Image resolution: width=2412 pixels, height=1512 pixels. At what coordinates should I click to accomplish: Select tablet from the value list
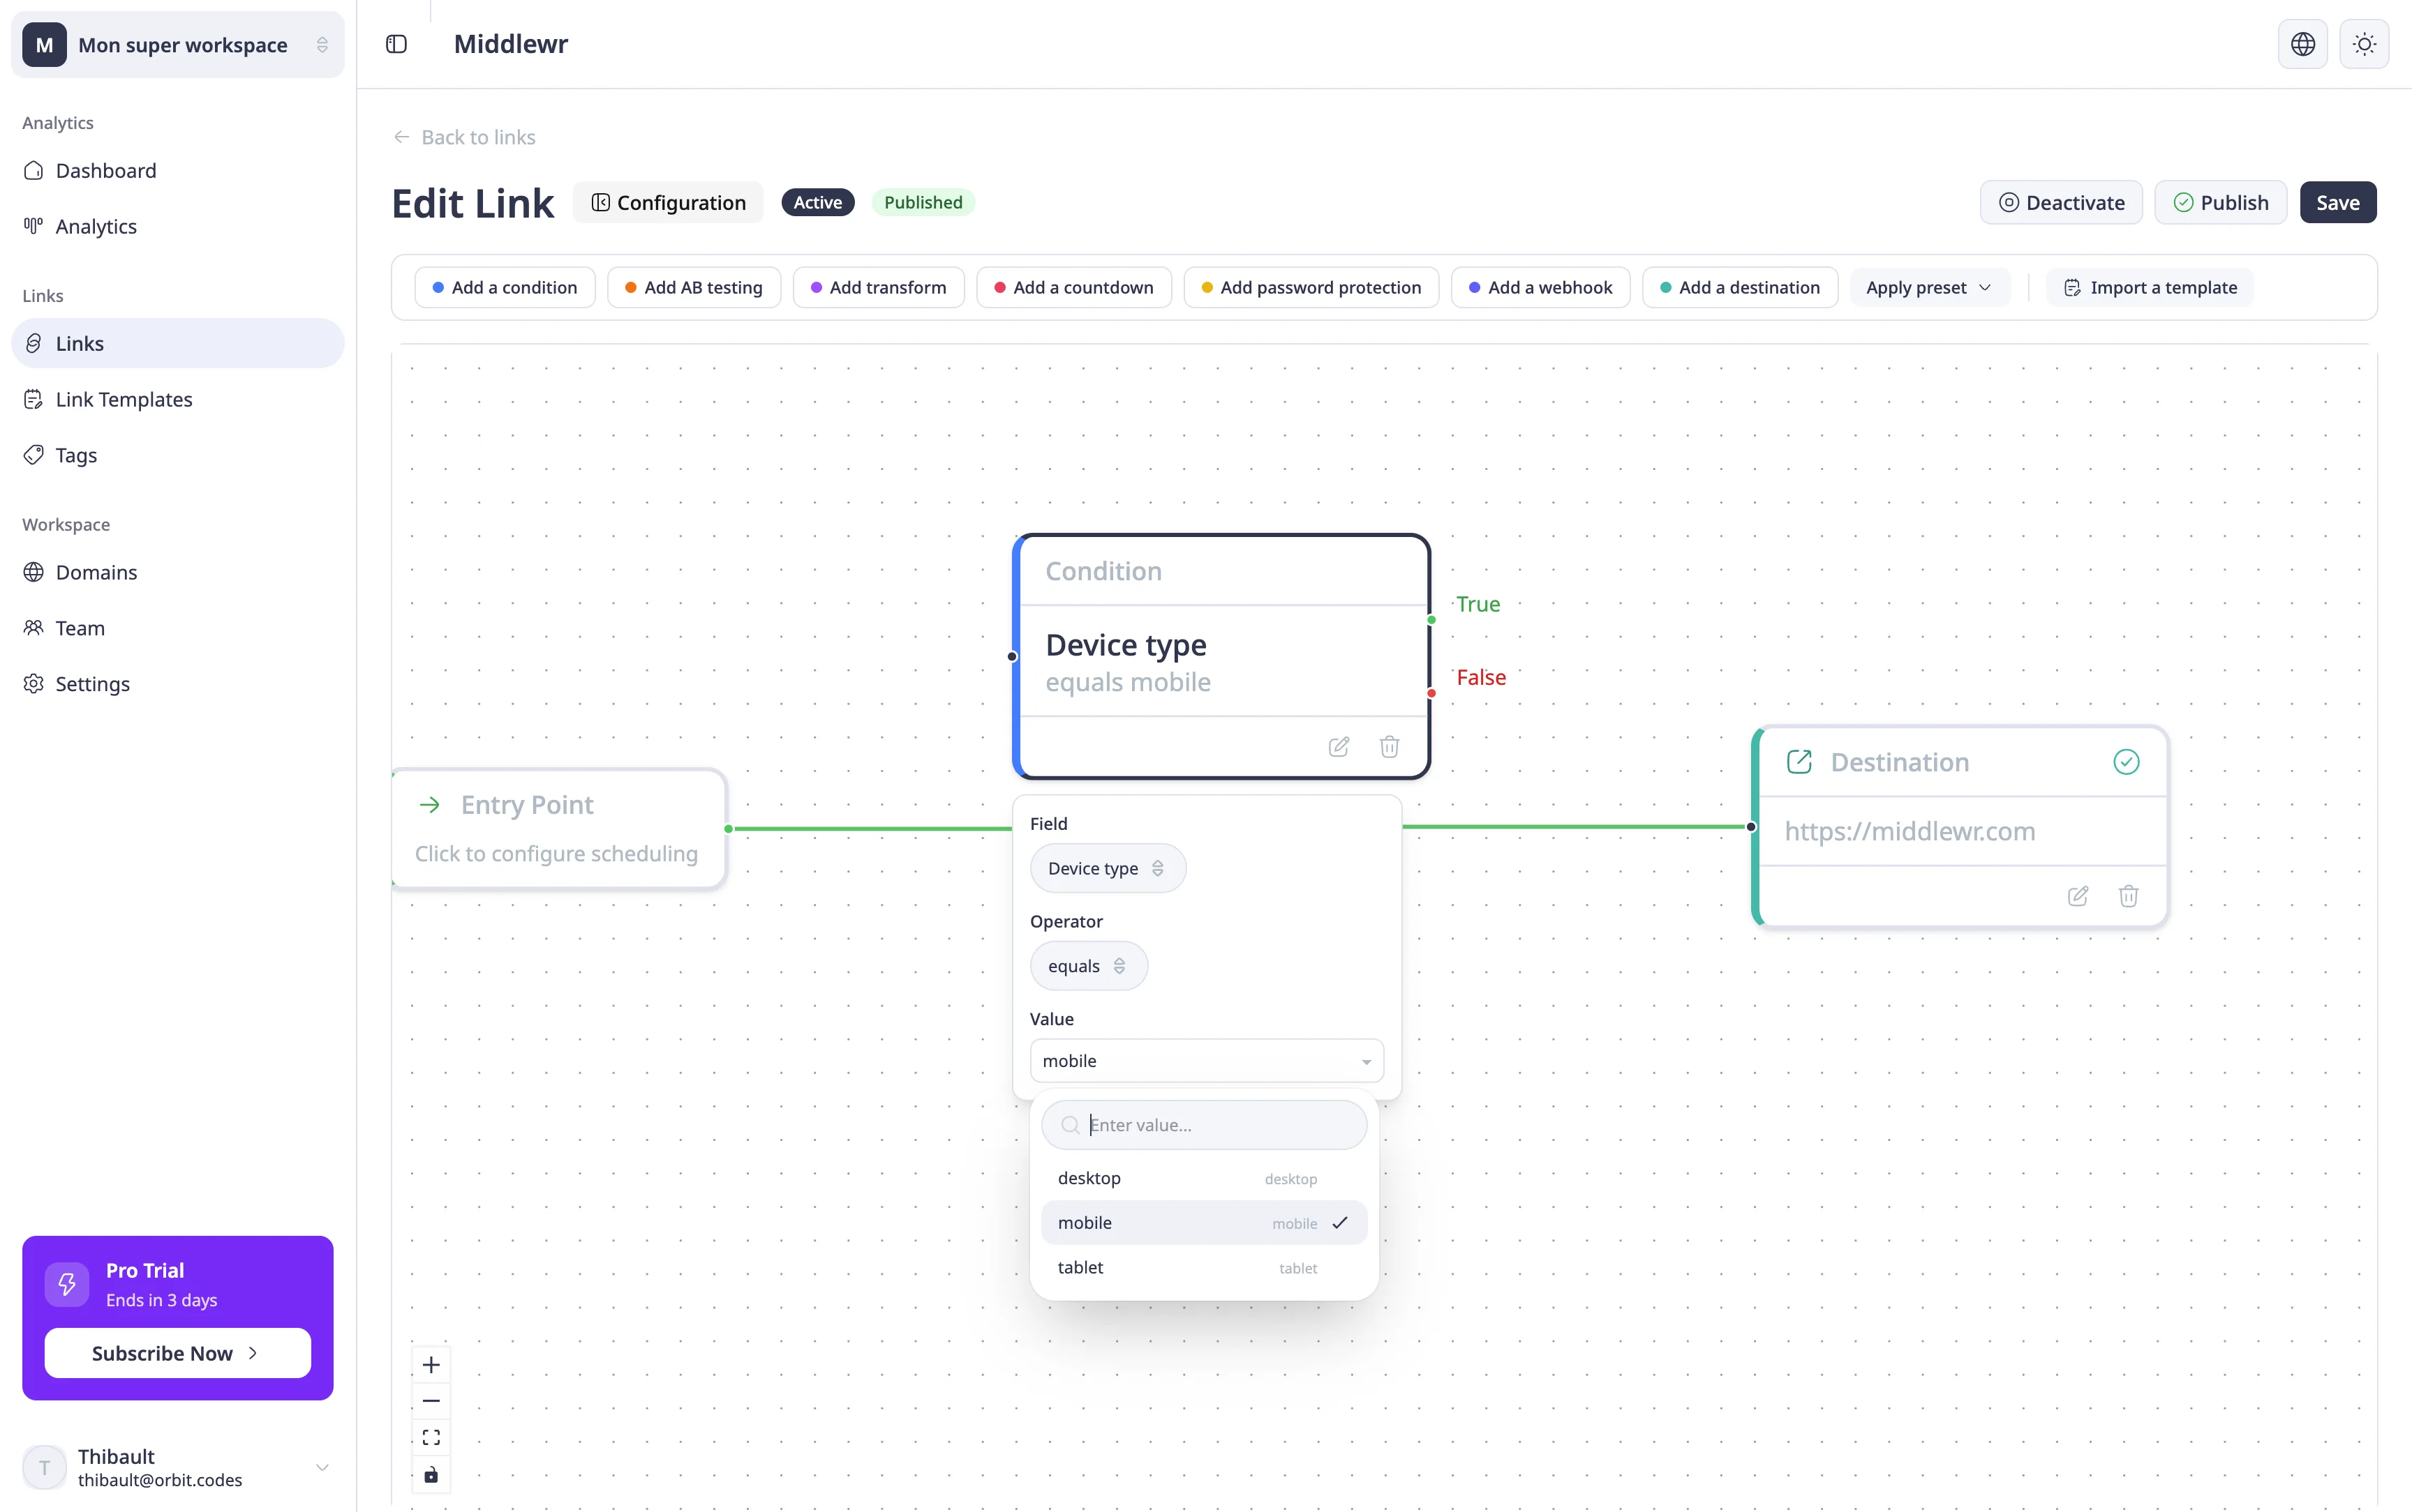[x=1203, y=1267]
